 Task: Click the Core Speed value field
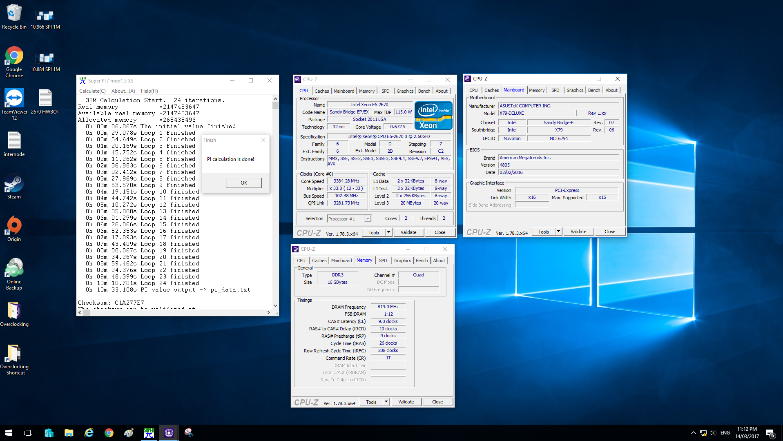point(346,181)
